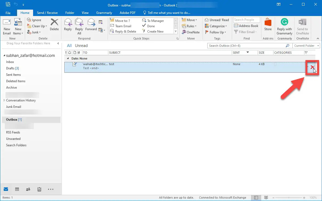This screenshot has width=322, height=201.
Task: Collapse the Date: None group header
Action: (x=67, y=58)
